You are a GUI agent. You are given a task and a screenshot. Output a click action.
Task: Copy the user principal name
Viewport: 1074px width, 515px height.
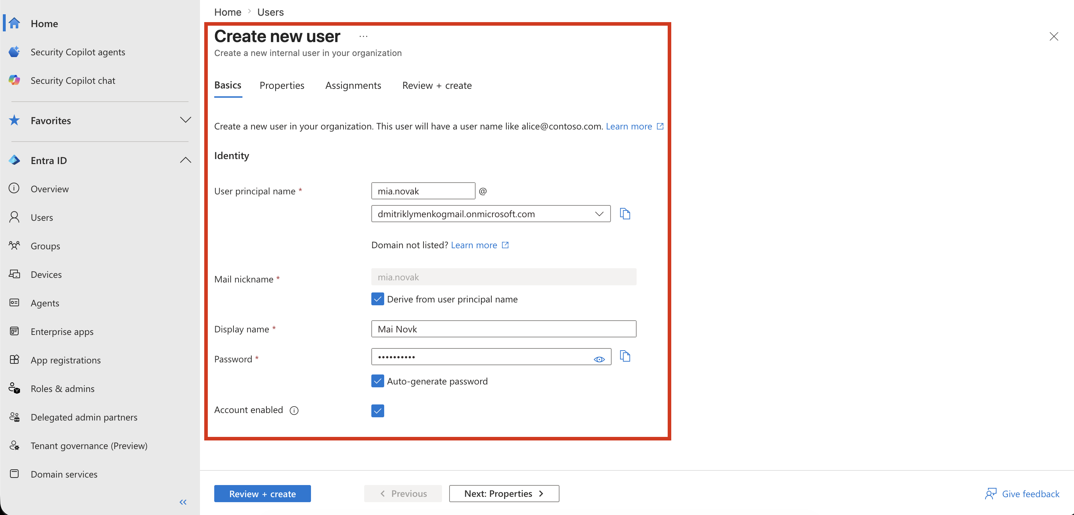[x=624, y=214]
